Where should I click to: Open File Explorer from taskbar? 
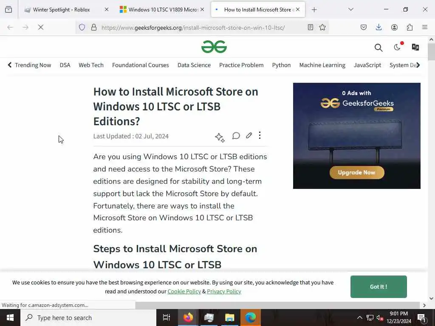[x=229, y=318]
